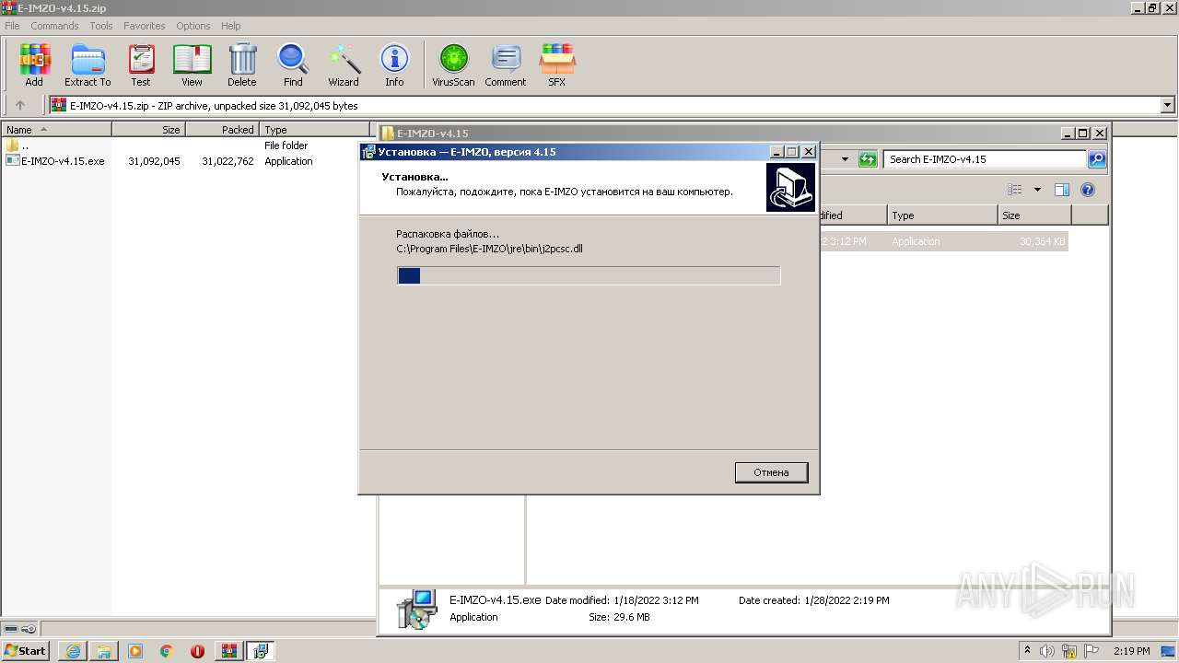Open the WinRAR address path dropdown
This screenshot has height=663, width=1179.
[x=1168, y=106]
